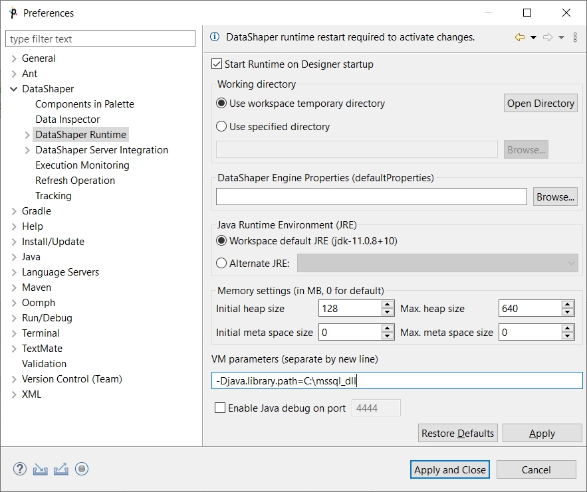Select the Validation preference page

coord(44,364)
